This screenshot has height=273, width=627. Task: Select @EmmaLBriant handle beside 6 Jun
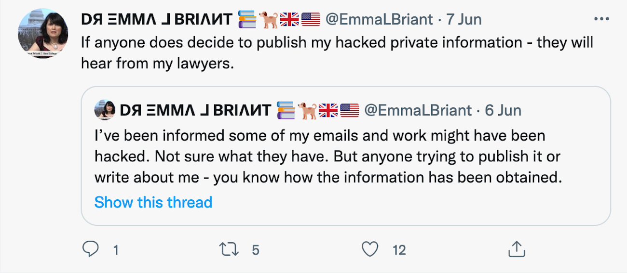tap(417, 110)
